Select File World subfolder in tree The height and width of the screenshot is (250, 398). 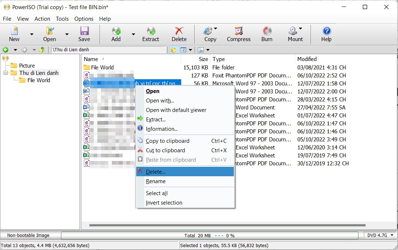[38, 80]
